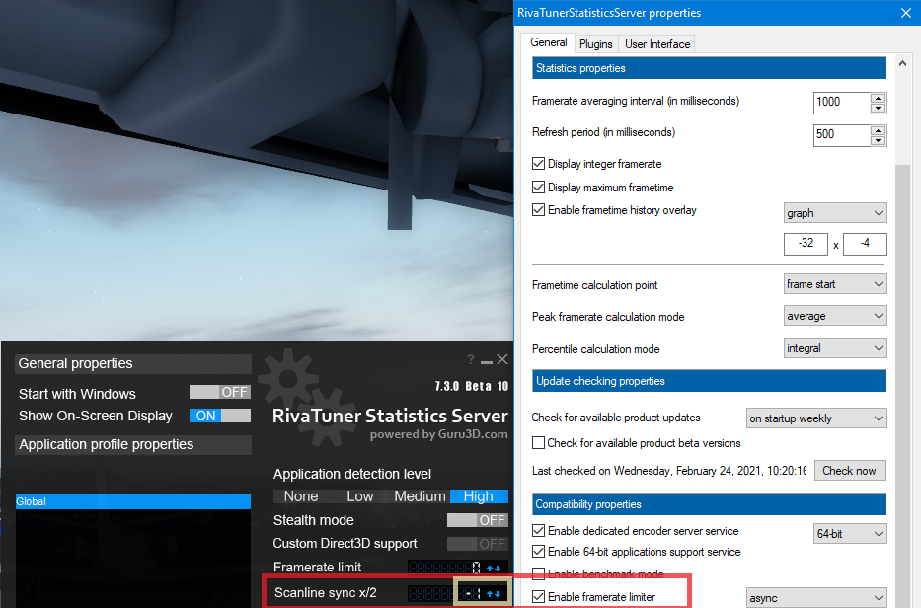This screenshot has height=608, width=921.
Task: Click the 7.3.0 Beta 10 version text
Action: (x=472, y=387)
